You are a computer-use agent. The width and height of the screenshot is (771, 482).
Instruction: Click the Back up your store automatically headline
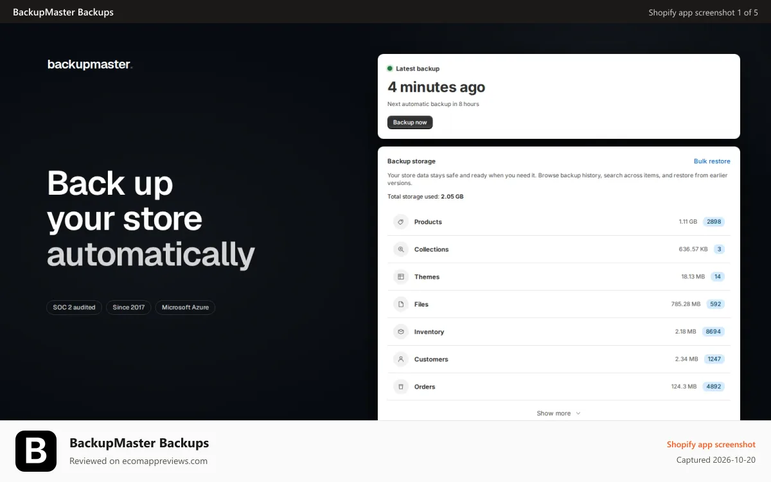pyautogui.click(x=151, y=219)
